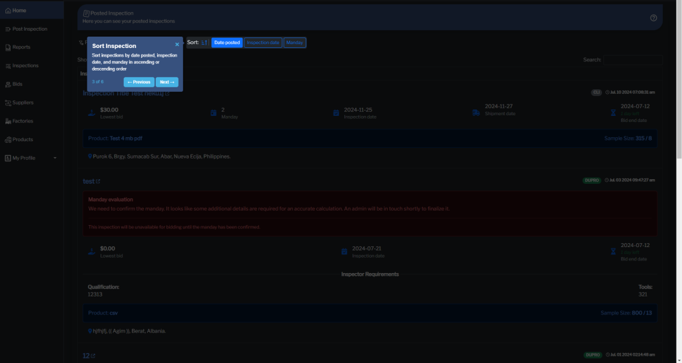Click the location pin before Berat, Albania address
Image resolution: width=682 pixels, height=363 pixels.
pyautogui.click(x=90, y=331)
